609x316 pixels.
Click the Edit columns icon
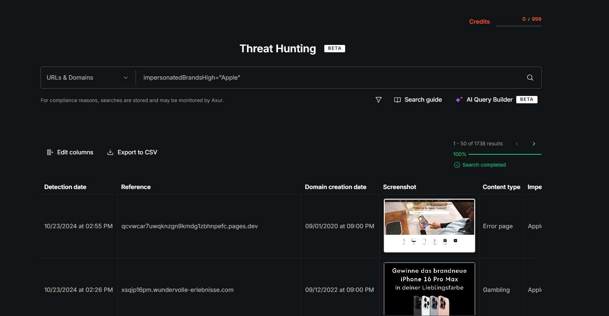50,152
